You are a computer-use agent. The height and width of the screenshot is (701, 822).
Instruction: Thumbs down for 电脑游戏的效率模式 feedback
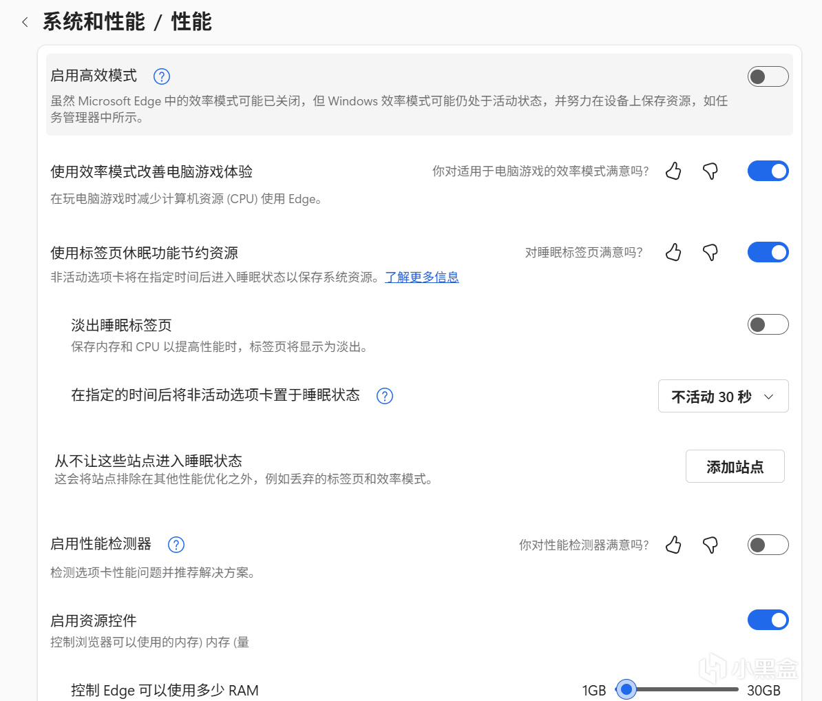[710, 171]
